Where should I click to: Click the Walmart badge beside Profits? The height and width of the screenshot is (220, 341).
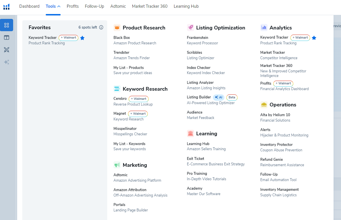[283, 83]
